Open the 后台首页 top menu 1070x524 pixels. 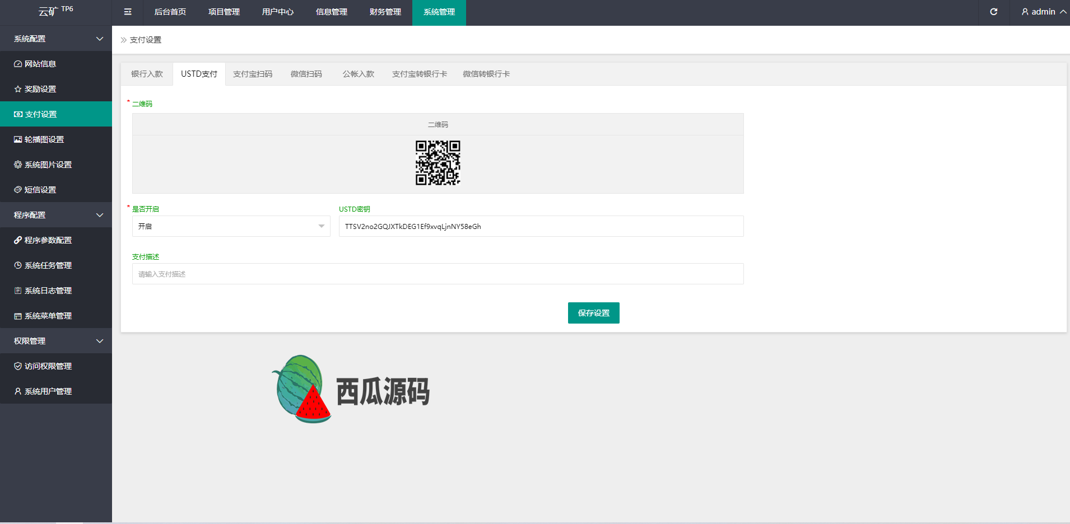pos(170,12)
